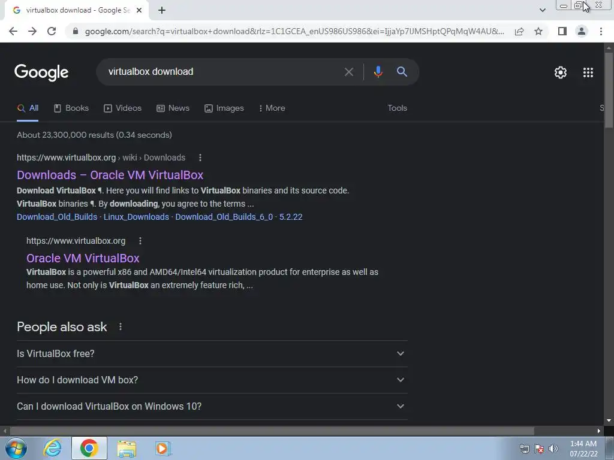Open People also ask options menu
Viewport: 614px width, 460px height.
[x=120, y=326]
